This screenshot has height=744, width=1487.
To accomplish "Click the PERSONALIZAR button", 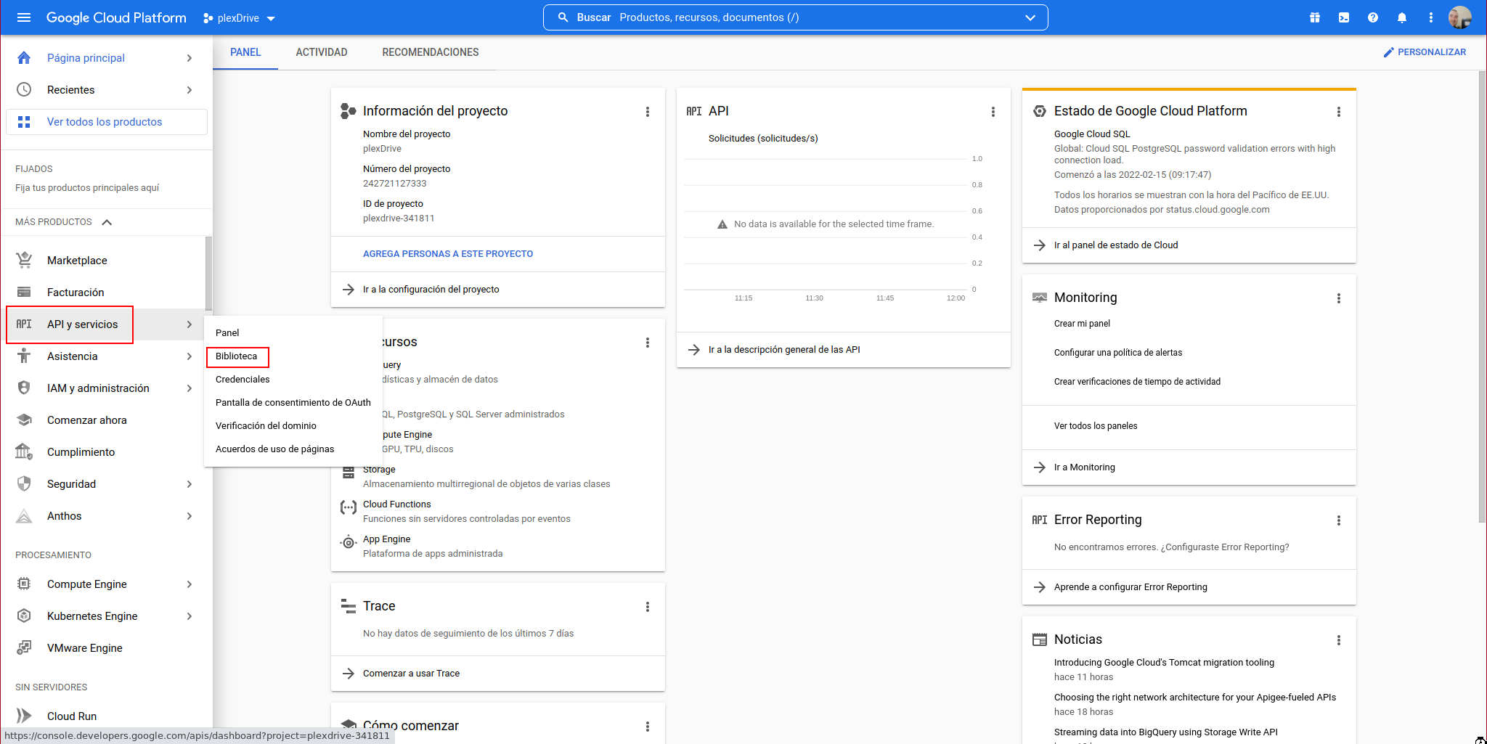I will tap(1425, 52).
